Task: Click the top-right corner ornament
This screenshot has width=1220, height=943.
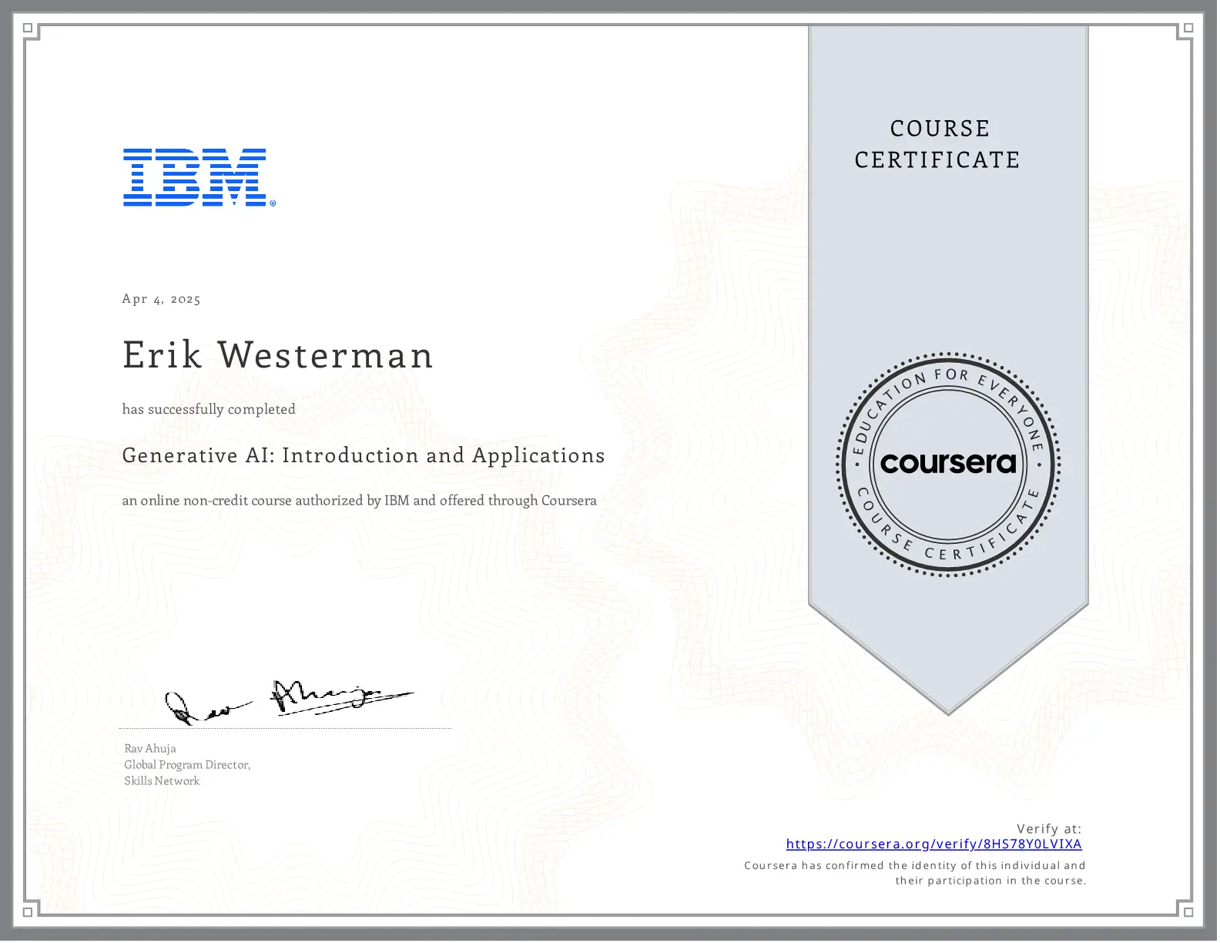Action: tap(1188, 29)
